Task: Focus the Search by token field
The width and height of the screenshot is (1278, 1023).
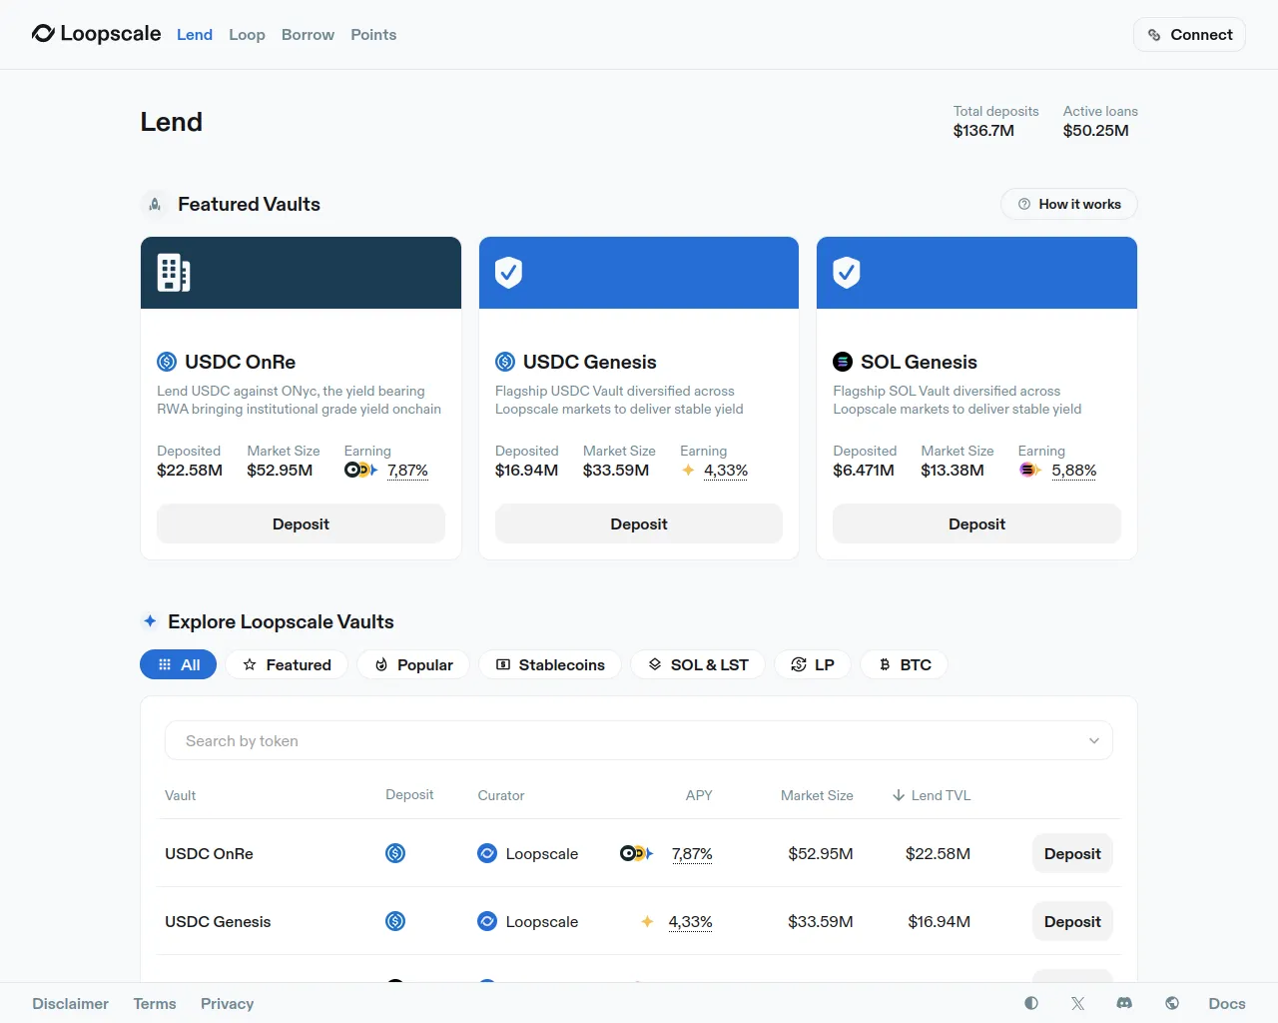Action: 619,740
